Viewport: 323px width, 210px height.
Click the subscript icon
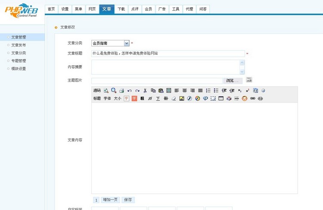coord(239,91)
